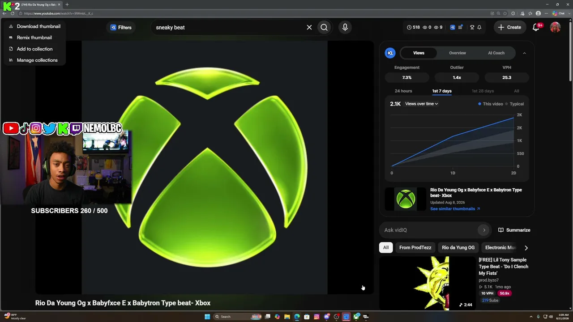Click the small bell icon beside the trophy
This screenshot has height=322, width=573.
click(x=479, y=27)
